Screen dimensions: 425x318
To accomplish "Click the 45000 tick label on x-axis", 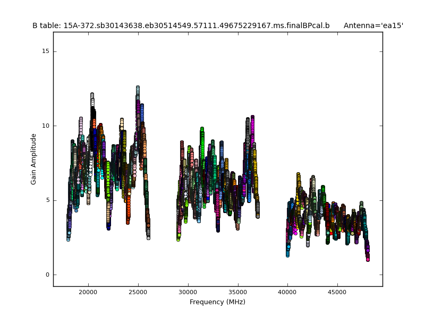I will click(x=337, y=292).
